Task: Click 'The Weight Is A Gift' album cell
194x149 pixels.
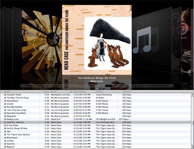Action: pos(106,119)
